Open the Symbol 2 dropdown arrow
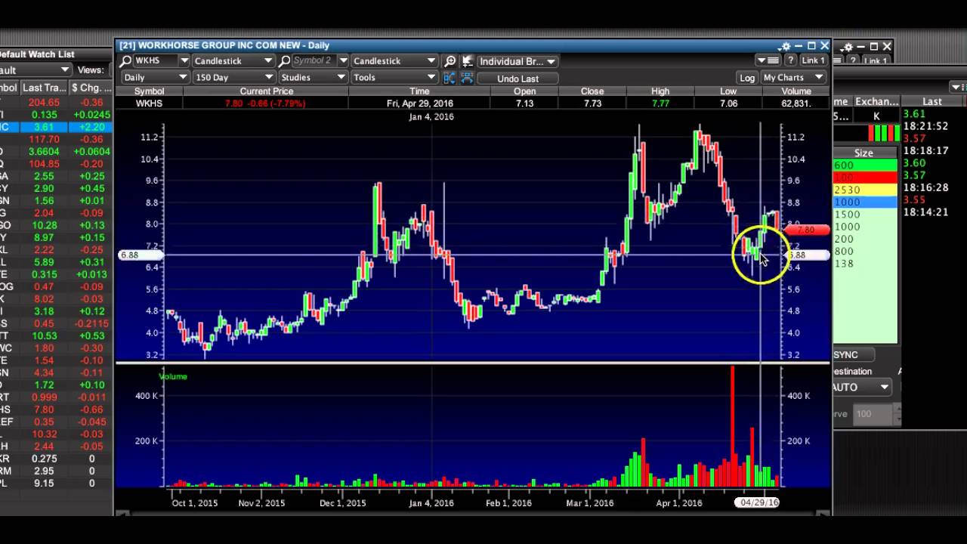 [x=343, y=60]
